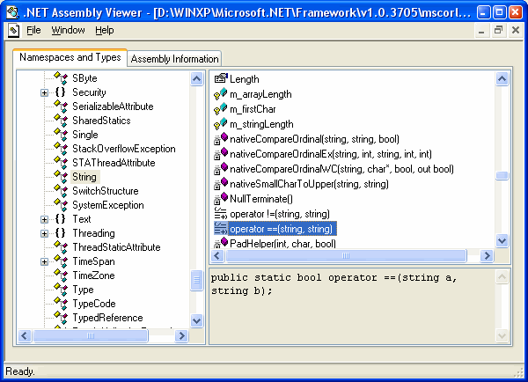Expand the TimeSpan node
Screen dimensions: 528x382
coord(44,262)
